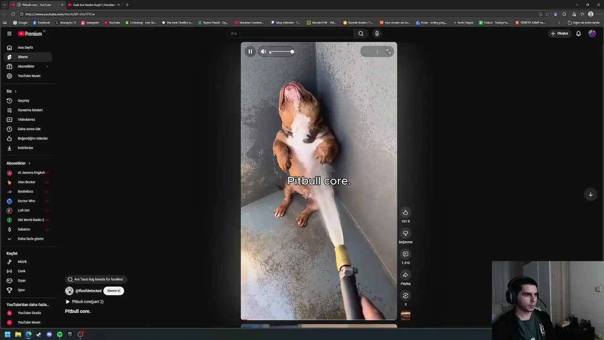Share the Short via Paylaş icon
Viewport: 604px width, 340px height.
coord(405,275)
